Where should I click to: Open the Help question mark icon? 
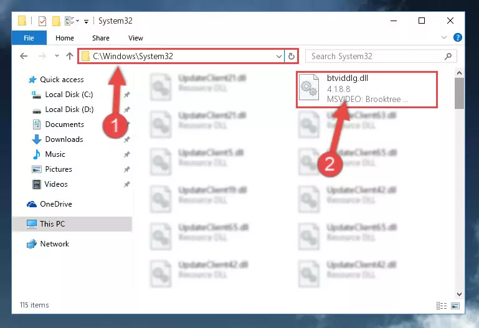457,37
